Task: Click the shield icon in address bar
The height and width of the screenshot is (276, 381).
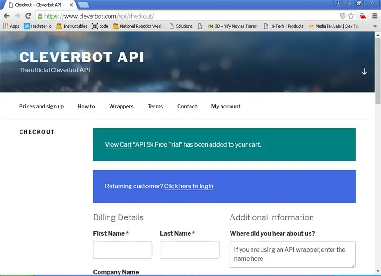Action: [x=342, y=16]
